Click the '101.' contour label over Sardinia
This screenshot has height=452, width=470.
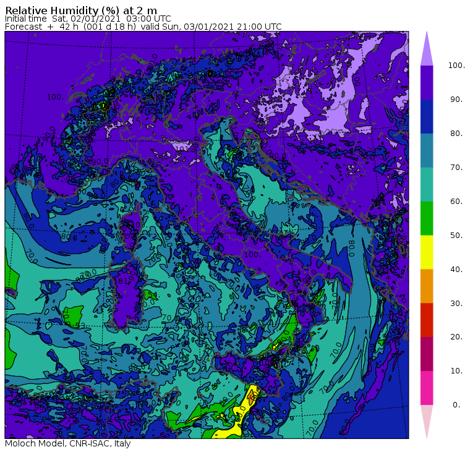coord(121,281)
